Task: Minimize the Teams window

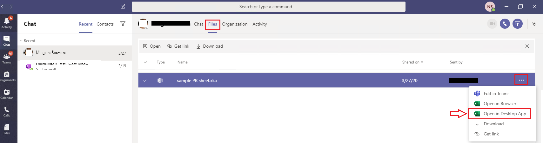Action: (506, 7)
